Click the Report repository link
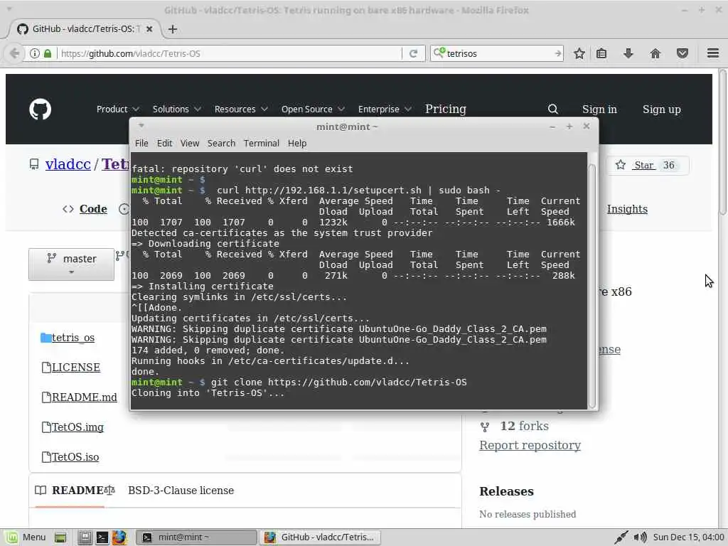The width and height of the screenshot is (728, 546). coord(530,445)
